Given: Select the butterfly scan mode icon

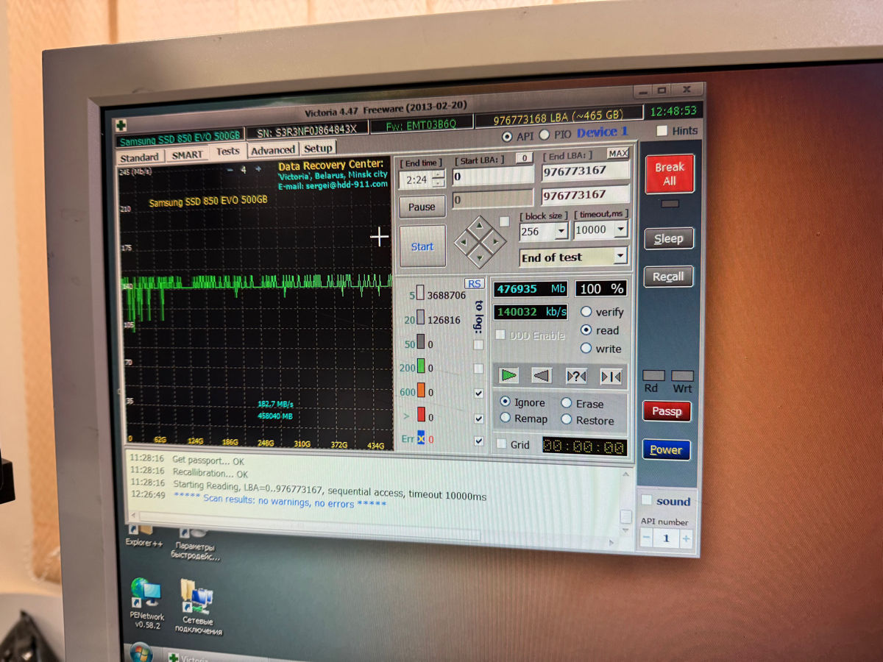Looking at the screenshot, I should tap(611, 377).
